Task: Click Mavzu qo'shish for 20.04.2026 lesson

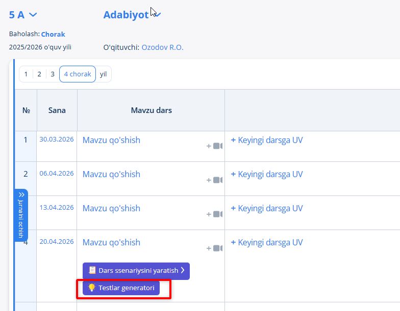Action: pyautogui.click(x=111, y=242)
